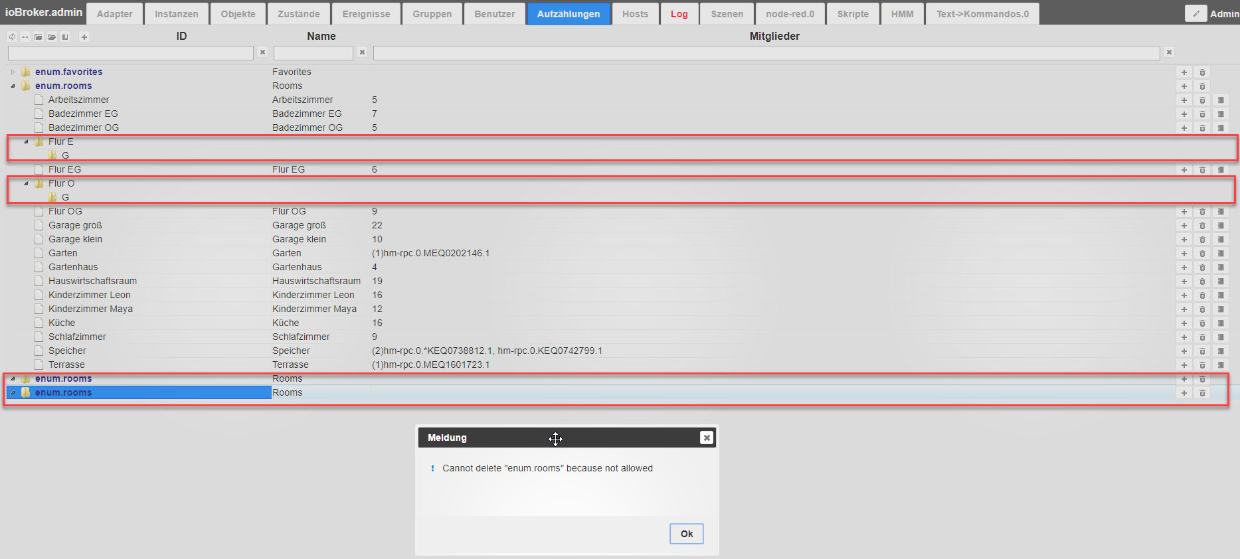1240x559 pixels.
Task: Click into the Mitglieder filter input
Action: pyautogui.click(x=766, y=52)
